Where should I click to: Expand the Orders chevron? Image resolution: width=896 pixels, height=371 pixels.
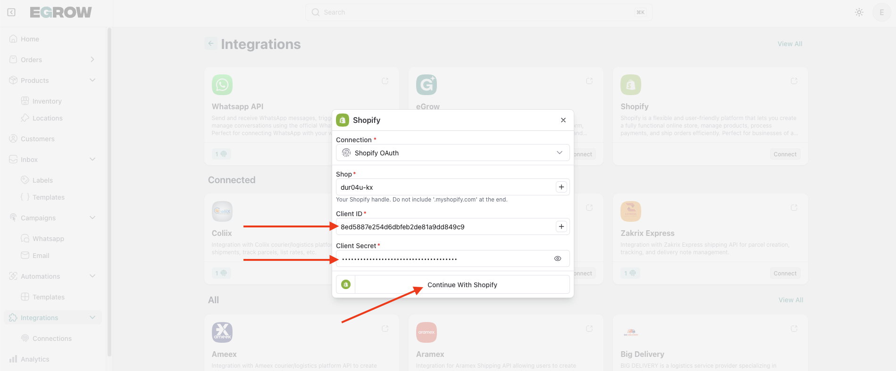tap(92, 60)
